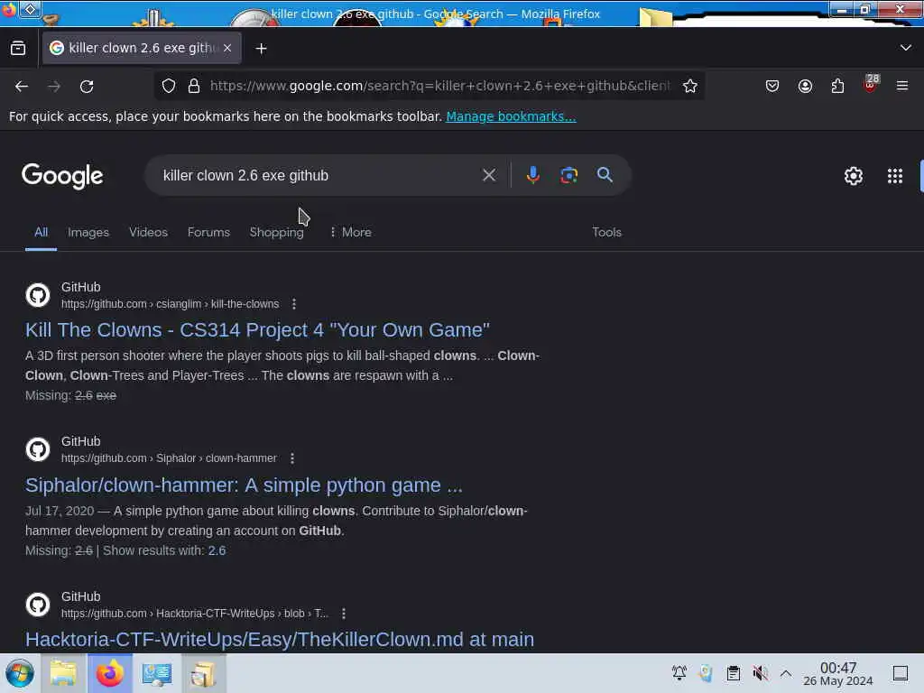
Task: Expand hidden system tray icons arrow
Action: click(x=786, y=673)
